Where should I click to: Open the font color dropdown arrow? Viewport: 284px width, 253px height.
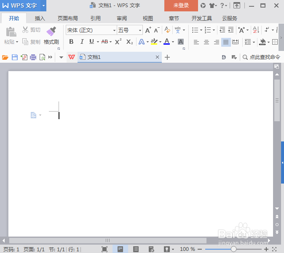pyautogui.click(x=173, y=42)
